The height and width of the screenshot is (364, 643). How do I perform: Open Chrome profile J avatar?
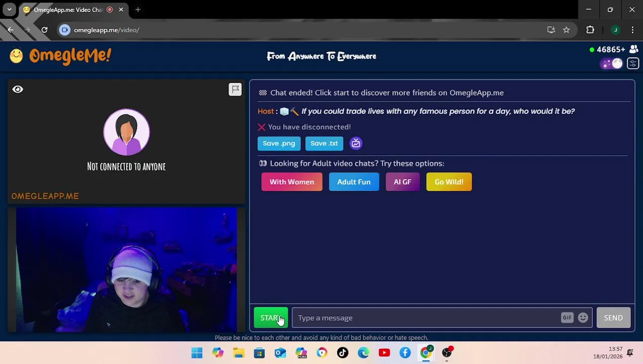coord(615,30)
